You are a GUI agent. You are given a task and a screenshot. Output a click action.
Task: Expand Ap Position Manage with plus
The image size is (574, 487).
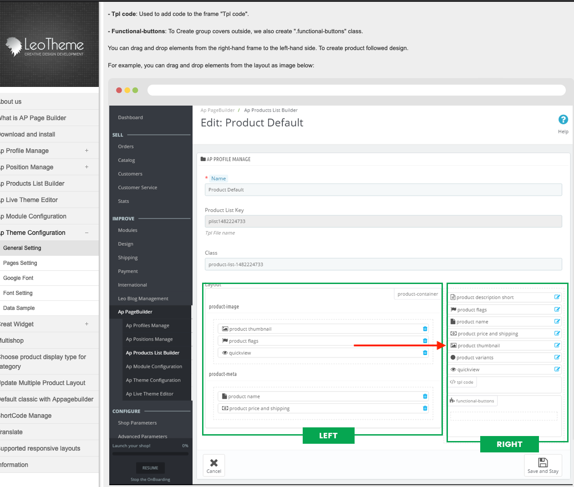[86, 167]
